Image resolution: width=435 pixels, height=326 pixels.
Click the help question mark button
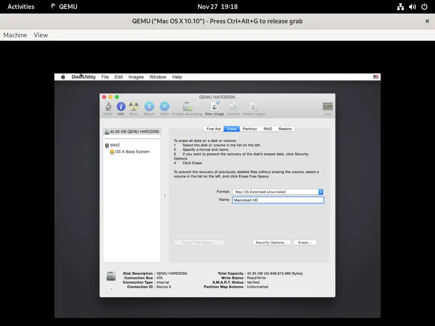111,289
